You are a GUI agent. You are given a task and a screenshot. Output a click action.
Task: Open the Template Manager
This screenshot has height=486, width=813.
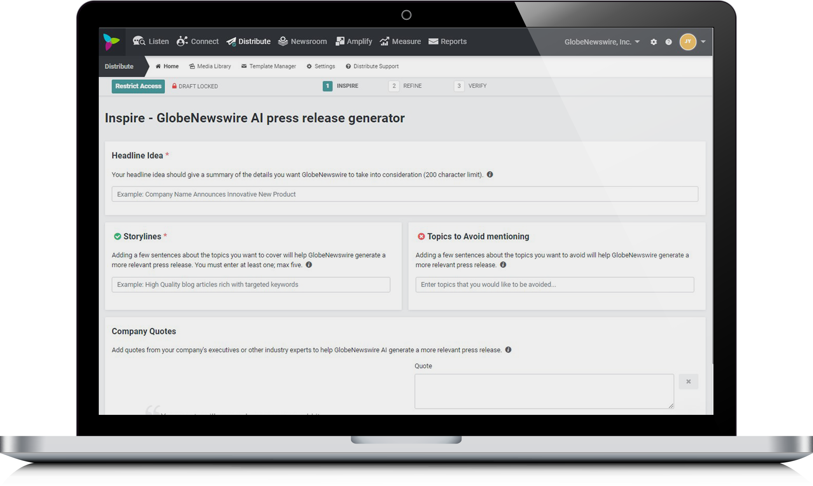pos(269,66)
